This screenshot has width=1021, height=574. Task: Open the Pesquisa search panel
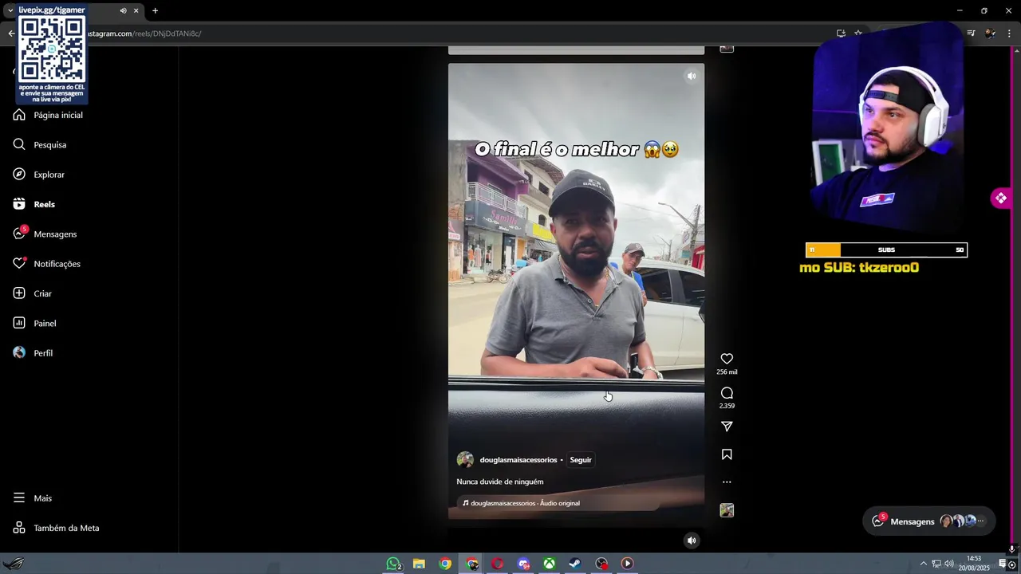40,144
